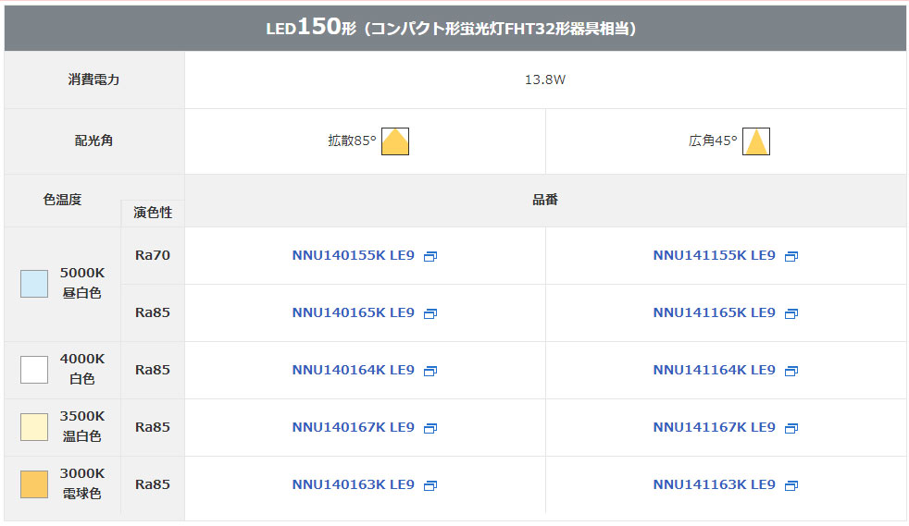Click new-window icon beside NNU140165K LE9
The height and width of the screenshot is (526, 909).
(430, 314)
